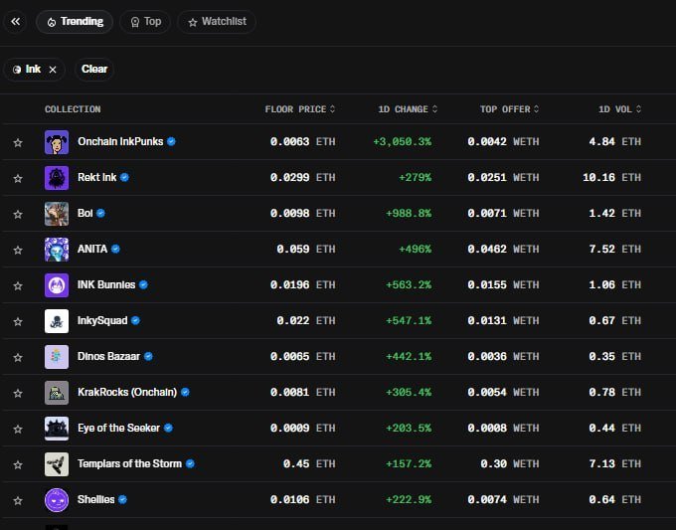
Task: Click verified badge next to Onchain InkPunks
Action: point(171,141)
